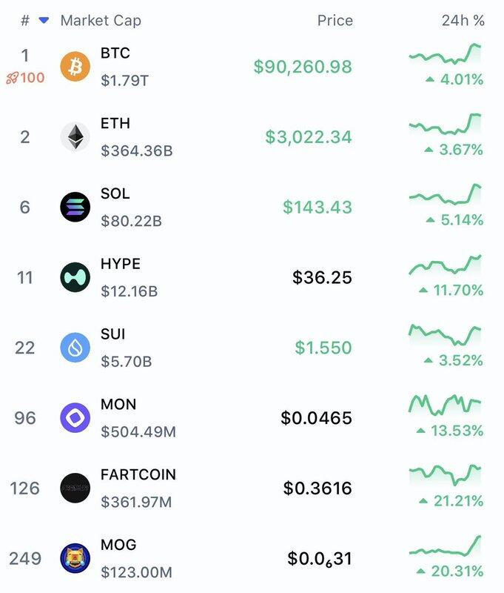Sort by the Price column header

tap(335, 21)
